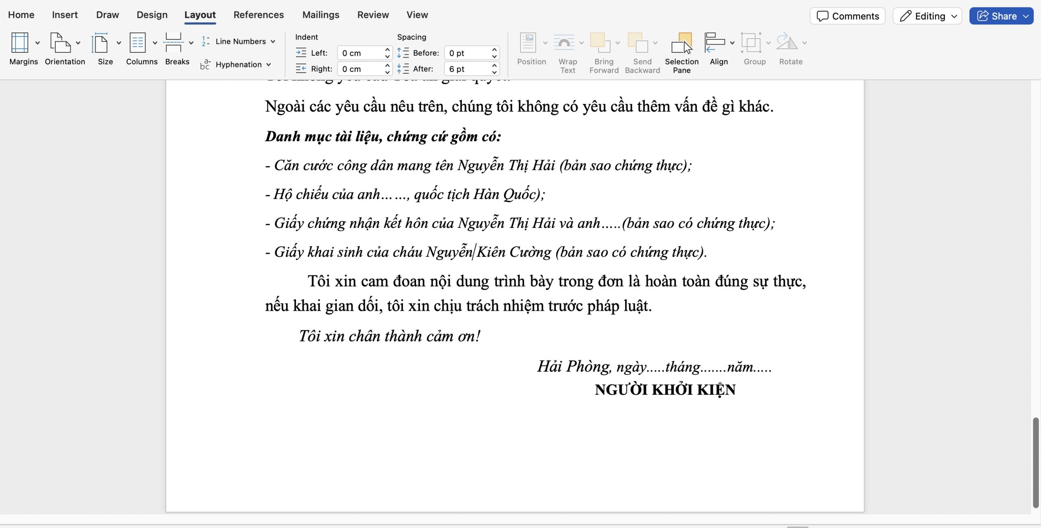Open the Hyphenation dropdown
The image size is (1041, 528).
pyautogui.click(x=268, y=64)
